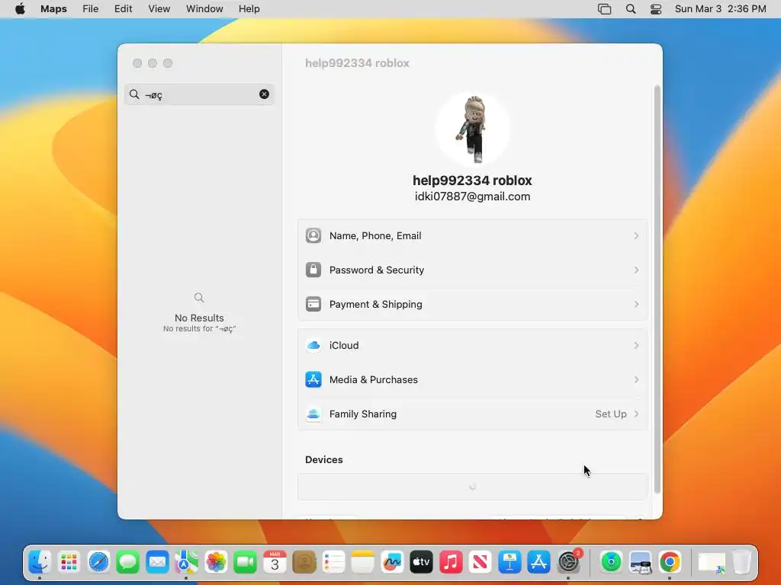
Task: Open Launchpad from the Dock
Action: 69,562
